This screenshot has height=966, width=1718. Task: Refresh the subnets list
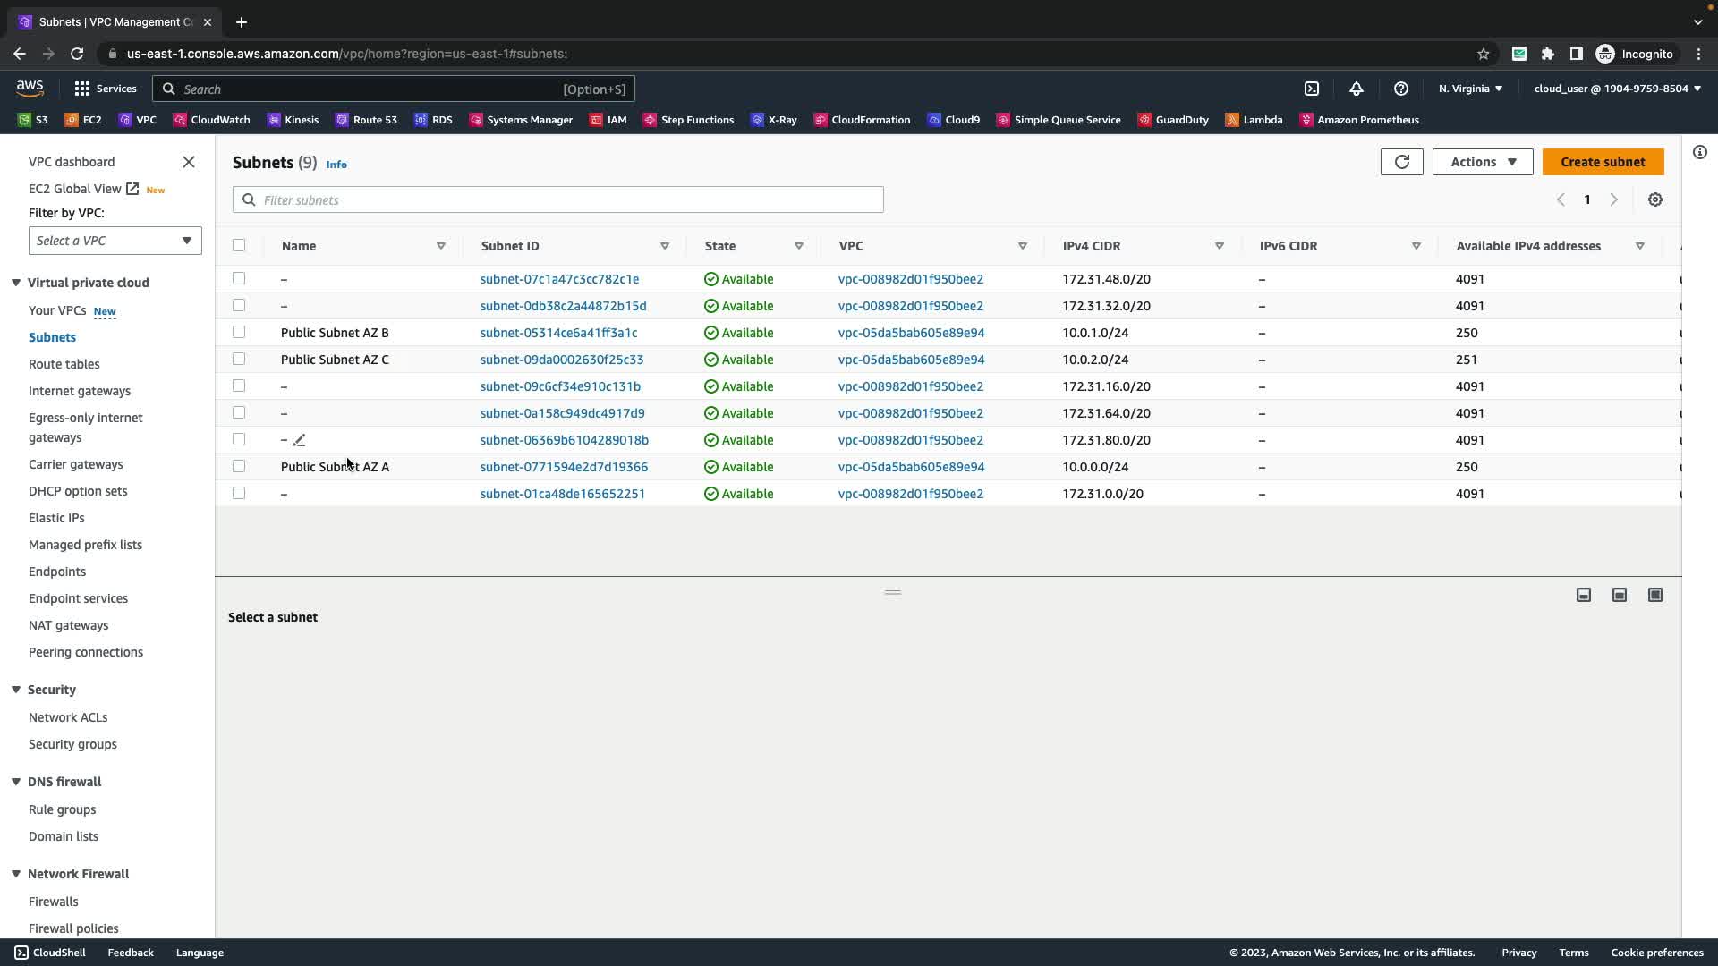coord(1401,162)
